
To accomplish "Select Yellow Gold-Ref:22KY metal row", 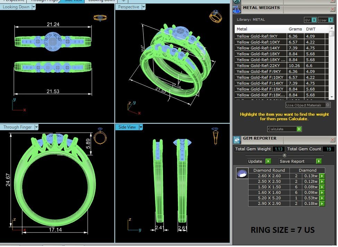I will point(261,66).
